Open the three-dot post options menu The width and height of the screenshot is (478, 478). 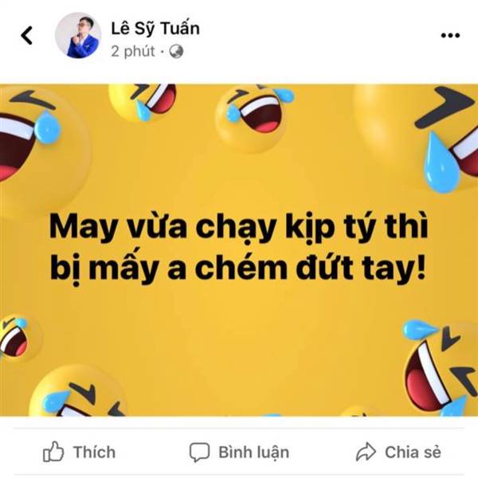pyautogui.click(x=450, y=35)
